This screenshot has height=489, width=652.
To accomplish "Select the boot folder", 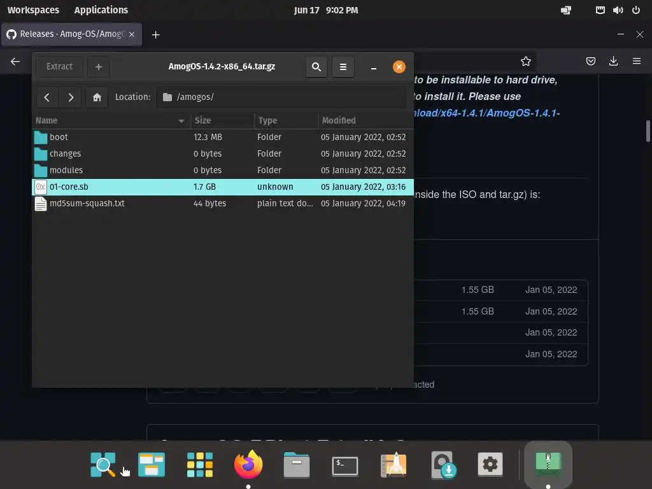I will click(223, 138).
